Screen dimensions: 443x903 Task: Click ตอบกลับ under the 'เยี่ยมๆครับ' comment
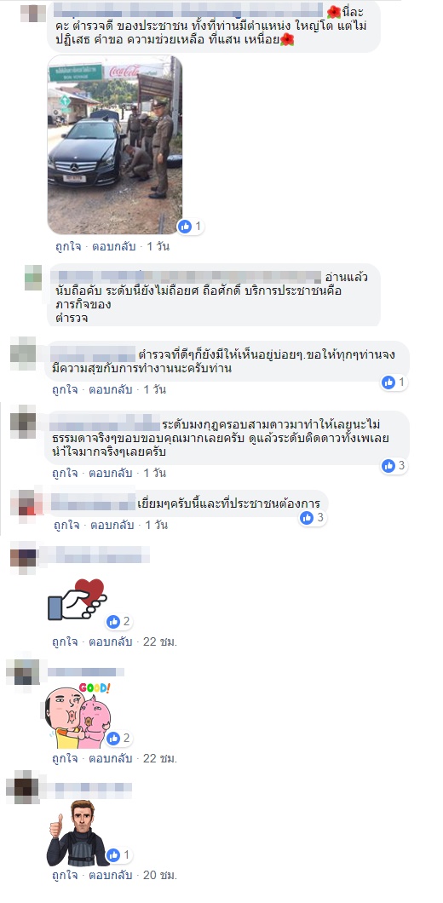click(112, 526)
